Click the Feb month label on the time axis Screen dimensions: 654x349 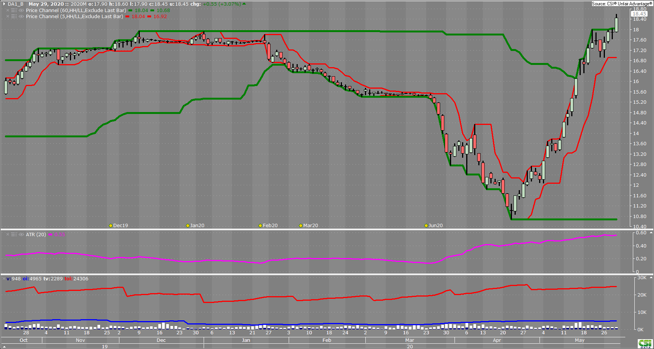tap(327, 340)
